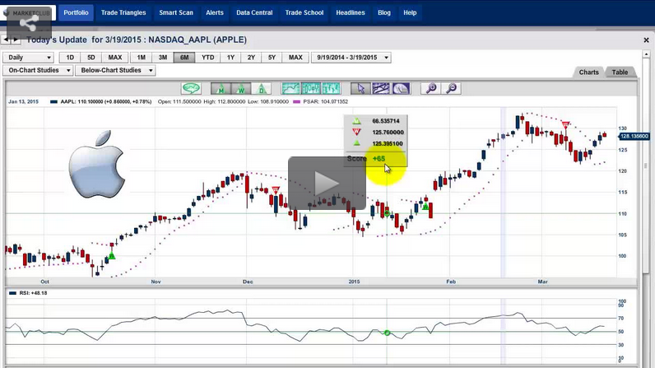
Task: Open the Daily interval dropdown
Action: 29,58
